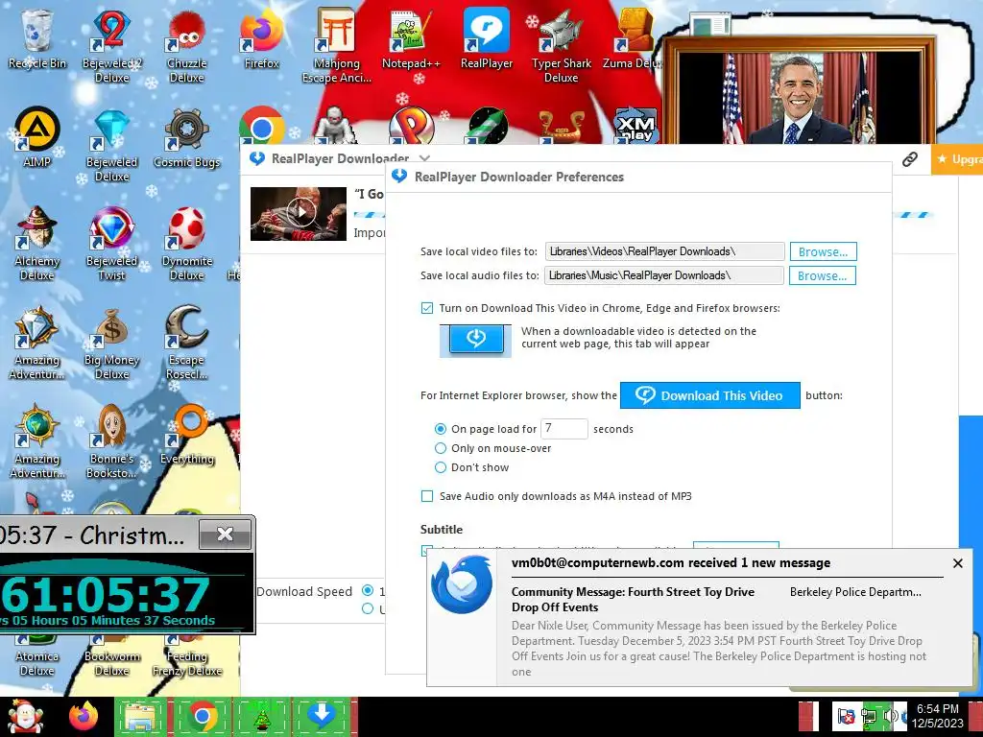Launch Dynomite Deluxe shortcut
983x737 pixels.
coord(187,243)
